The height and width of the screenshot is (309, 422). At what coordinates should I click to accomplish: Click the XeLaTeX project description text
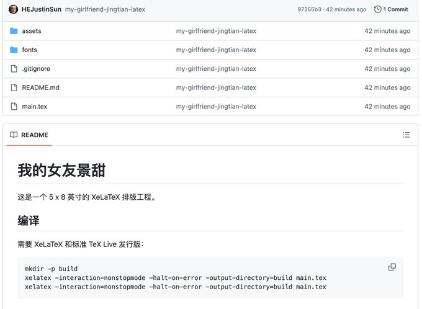click(x=87, y=197)
